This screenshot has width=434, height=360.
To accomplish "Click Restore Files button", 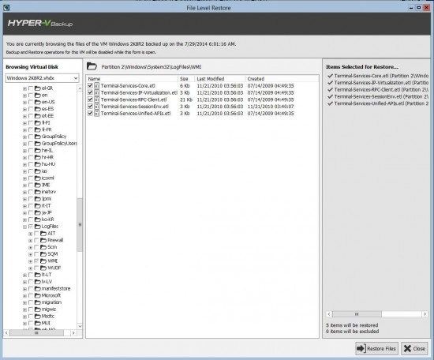I will point(376,348).
